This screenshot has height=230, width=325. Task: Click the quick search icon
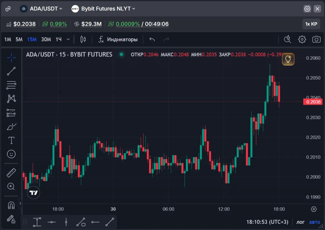coord(288,39)
